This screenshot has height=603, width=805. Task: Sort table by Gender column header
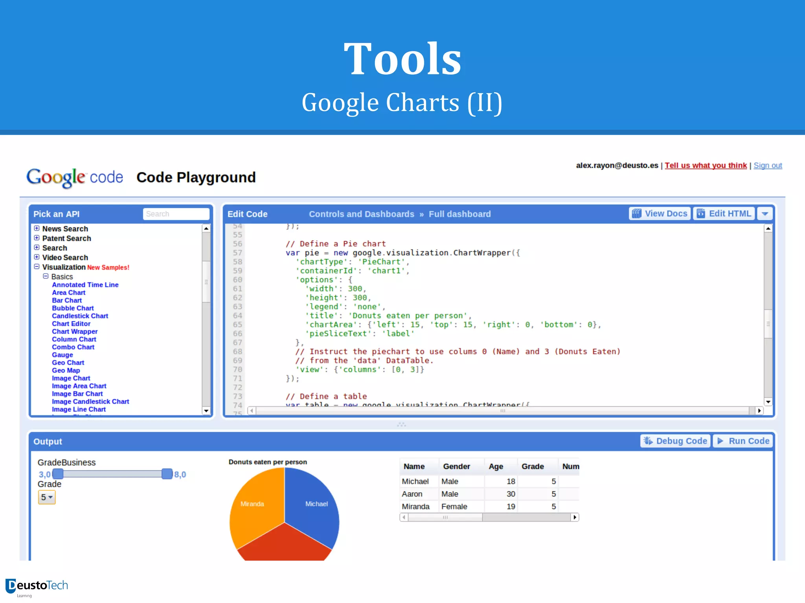point(461,466)
